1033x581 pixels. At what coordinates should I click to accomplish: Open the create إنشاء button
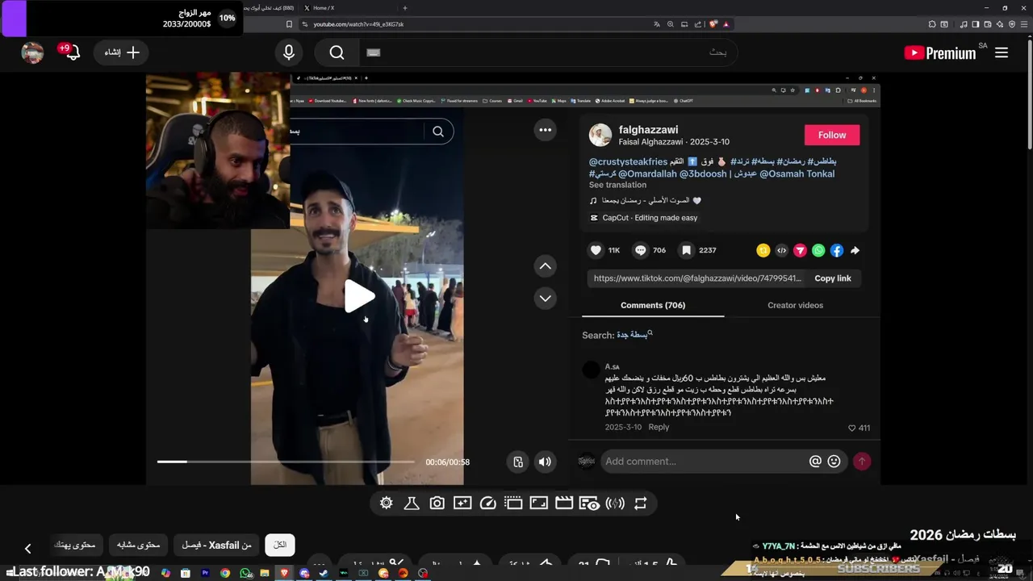122,52
